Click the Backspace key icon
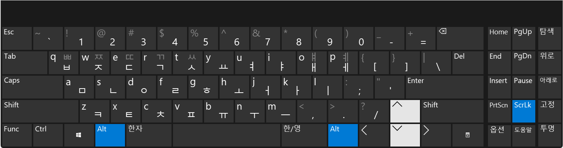Viewport: 563px width, 148px height. (x=442, y=31)
